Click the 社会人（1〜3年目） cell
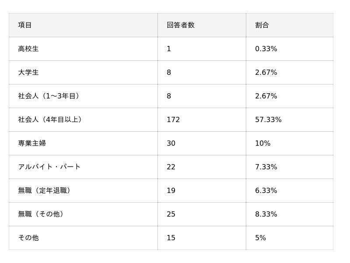The width and height of the screenshot is (350, 263). 49,96
